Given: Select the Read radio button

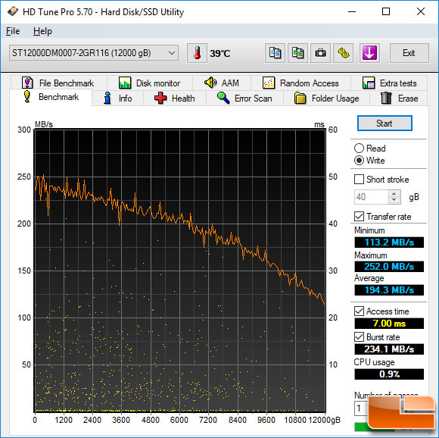Looking at the screenshot, I should point(359,149).
